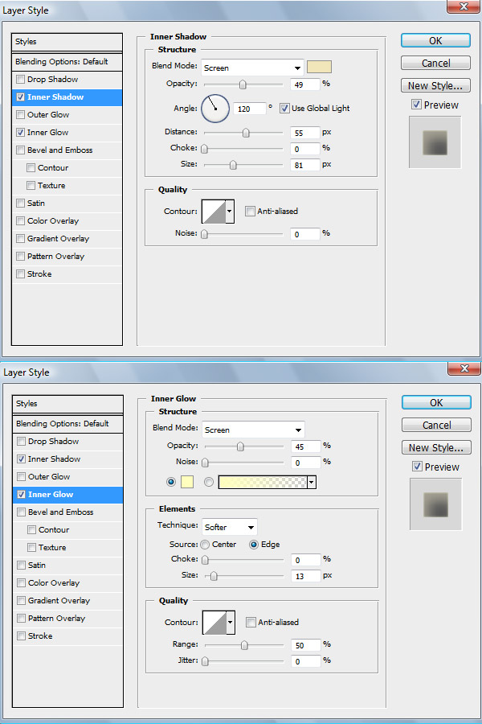
Task: Click the Inner Shadow Size field showing 81
Action: (305, 165)
